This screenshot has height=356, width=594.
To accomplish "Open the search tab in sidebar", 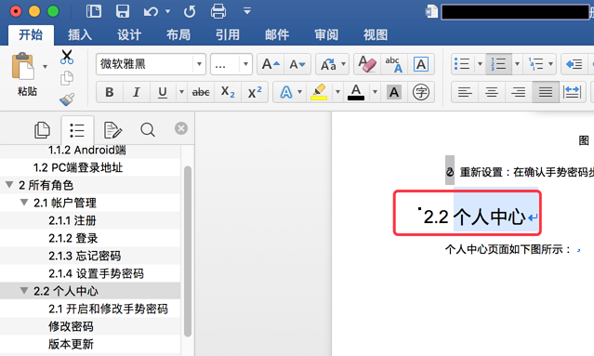I will click(148, 130).
